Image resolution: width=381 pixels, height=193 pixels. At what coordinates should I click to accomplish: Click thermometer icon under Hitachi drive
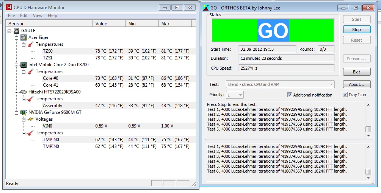click(31, 99)
